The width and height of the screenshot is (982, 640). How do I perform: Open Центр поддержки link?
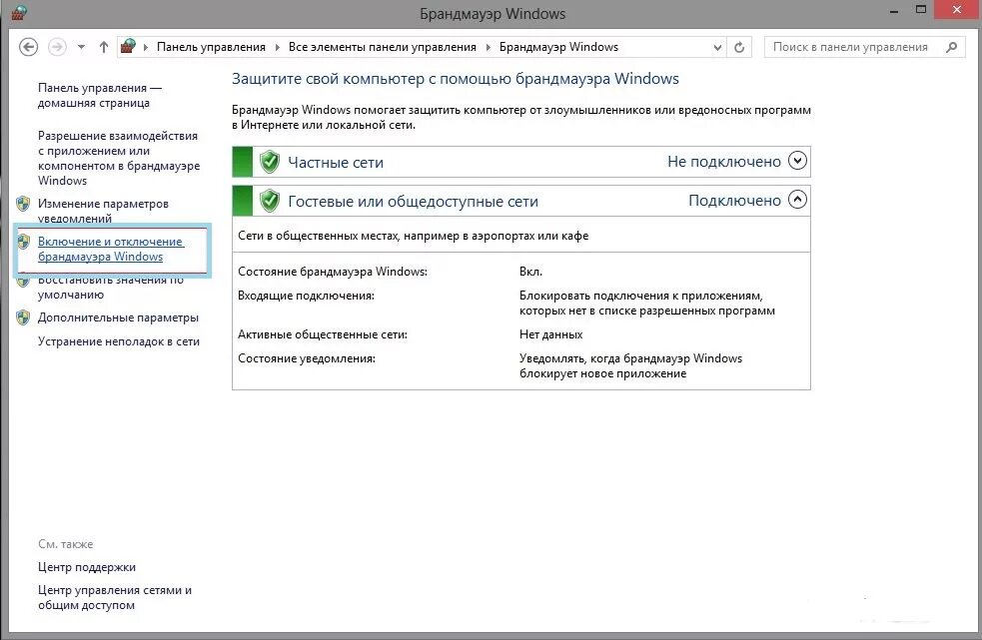pyautogui.click(x=87, y=567)
